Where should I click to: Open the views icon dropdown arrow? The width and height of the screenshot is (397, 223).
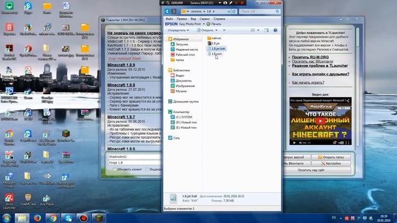click(x=258, y=30)
